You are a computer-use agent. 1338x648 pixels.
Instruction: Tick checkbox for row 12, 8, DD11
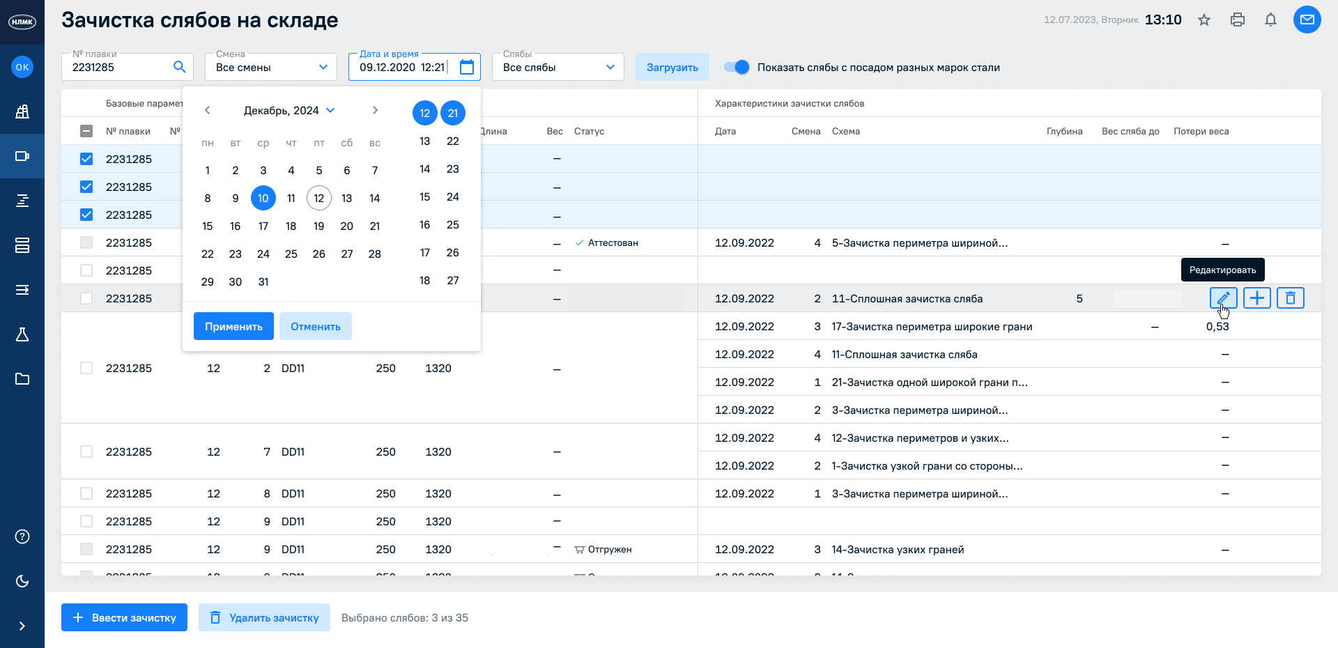click(86, 493)
